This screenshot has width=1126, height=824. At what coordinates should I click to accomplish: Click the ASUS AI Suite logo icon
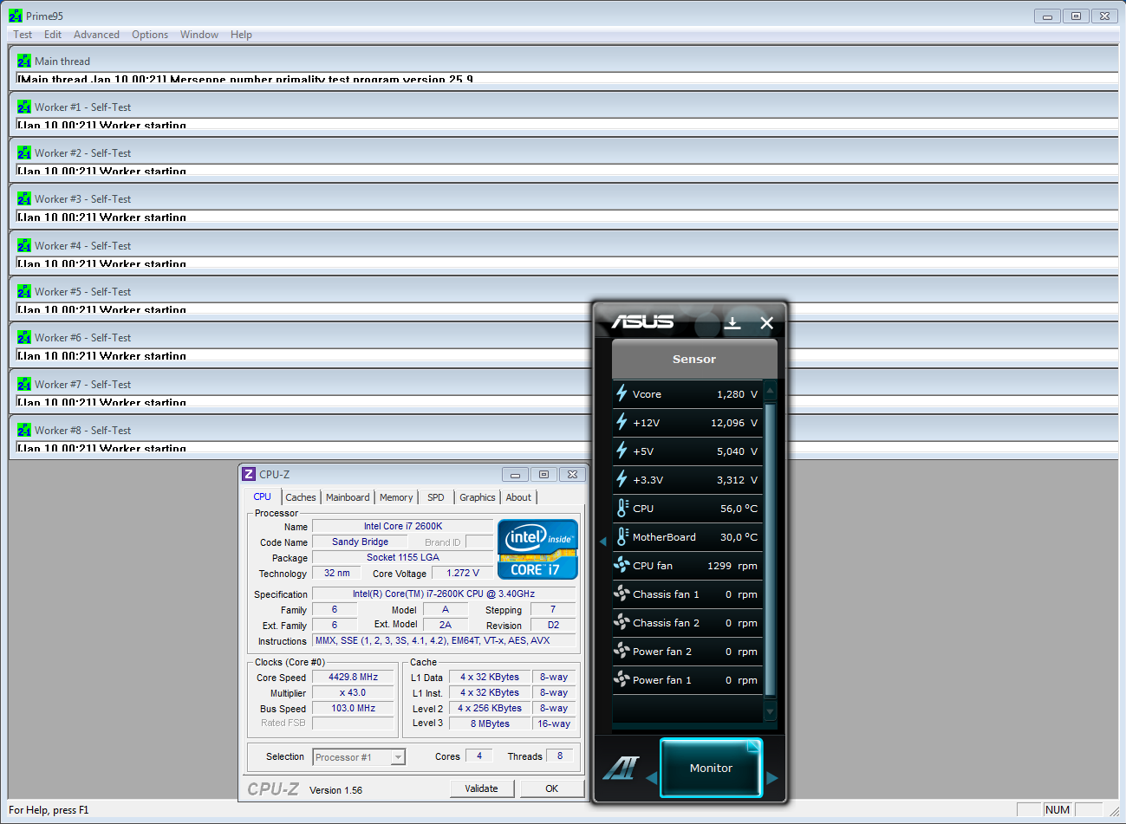[x=621, y=768]
